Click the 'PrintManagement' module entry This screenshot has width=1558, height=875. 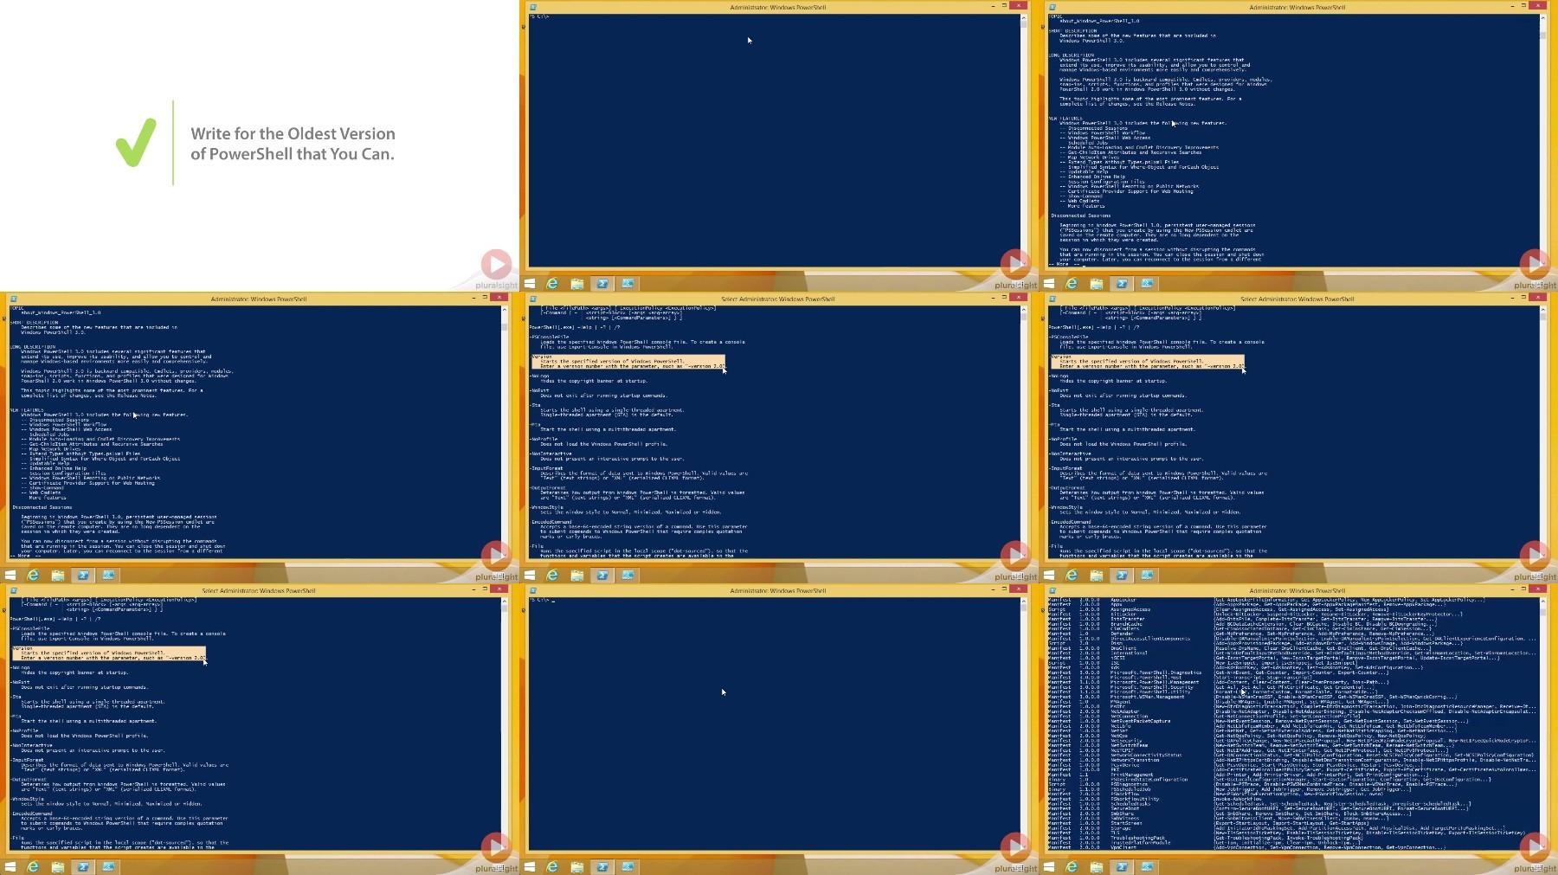coord(1132,775)
